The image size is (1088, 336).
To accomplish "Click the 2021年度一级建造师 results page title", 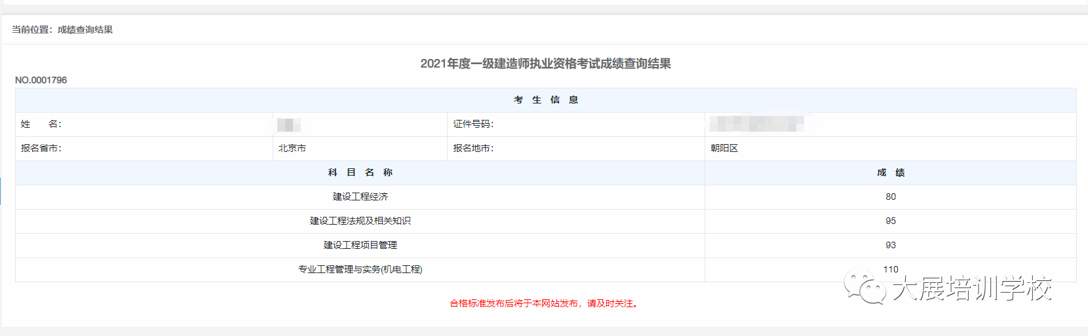I will coord(545,64).
